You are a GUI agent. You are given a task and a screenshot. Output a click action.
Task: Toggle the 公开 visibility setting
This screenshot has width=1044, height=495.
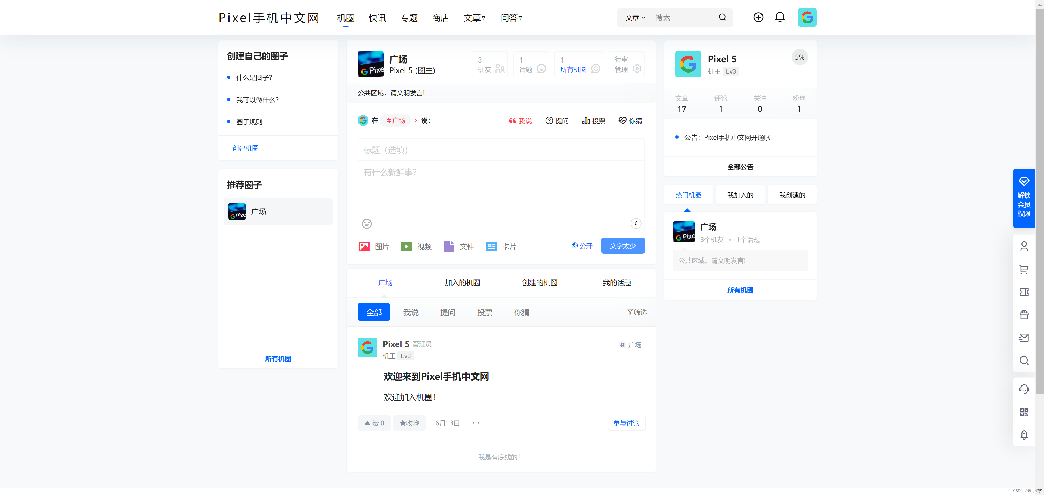point(582,246)
